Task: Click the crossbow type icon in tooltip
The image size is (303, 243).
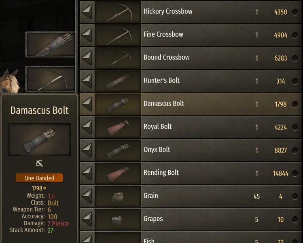Action: [x=39, y=163]
